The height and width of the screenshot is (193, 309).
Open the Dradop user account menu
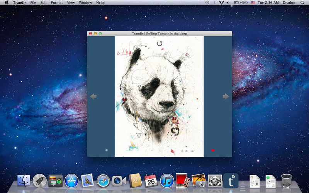point(289,3)
